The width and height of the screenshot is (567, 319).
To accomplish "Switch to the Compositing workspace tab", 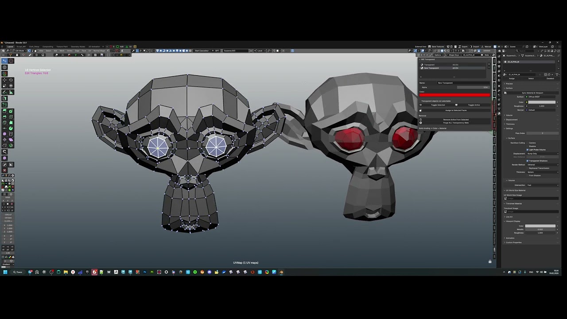I will click(x=47, y=47).
